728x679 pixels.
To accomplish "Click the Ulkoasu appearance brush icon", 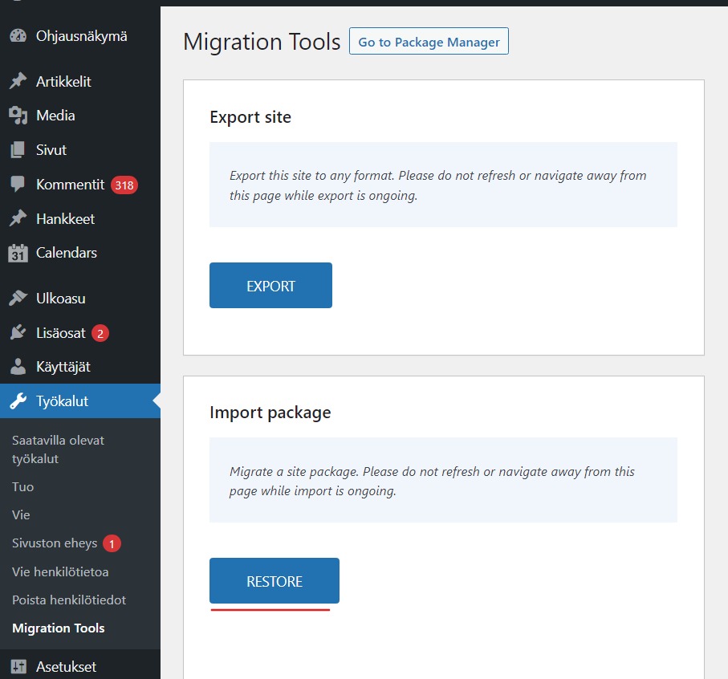I will point(18,298).
